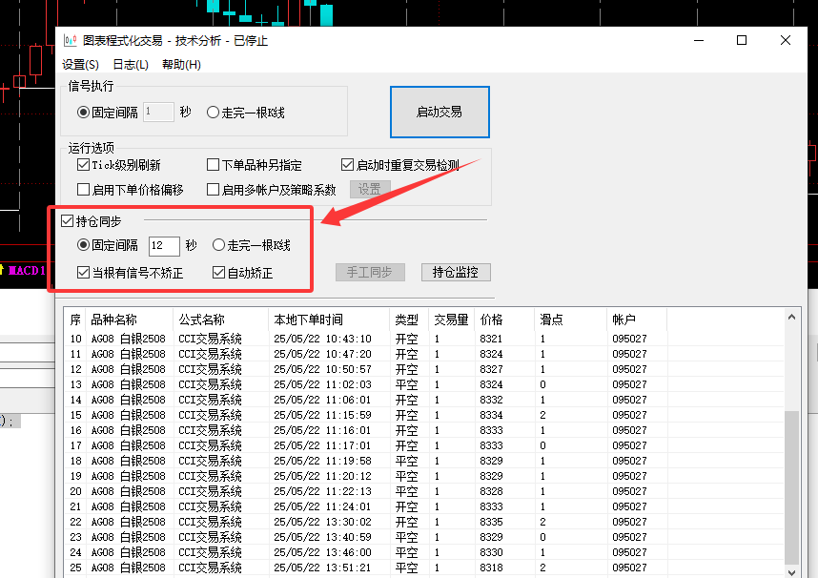Enable 启用多帐户及策略系数 checkbox

[x=214, y=190]
